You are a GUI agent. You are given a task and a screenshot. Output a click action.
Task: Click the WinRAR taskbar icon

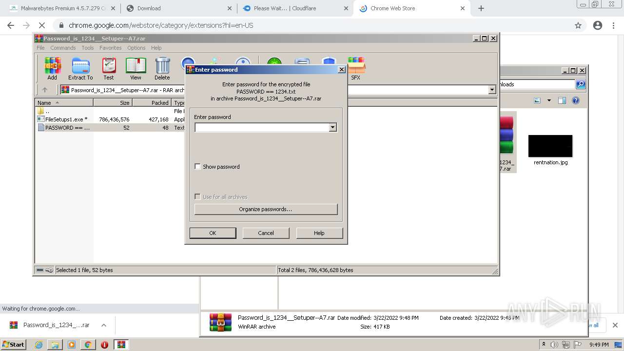click(x=121, y=345)
